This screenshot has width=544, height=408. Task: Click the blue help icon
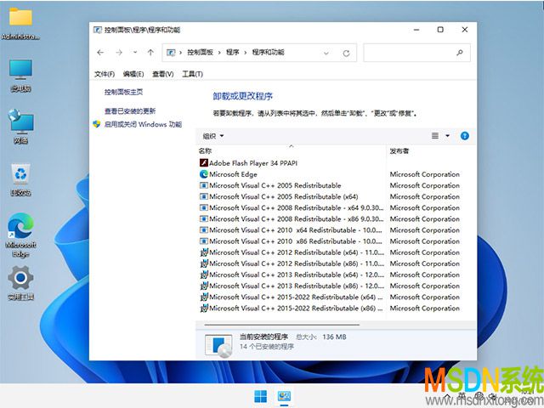(x=465, y=136)
